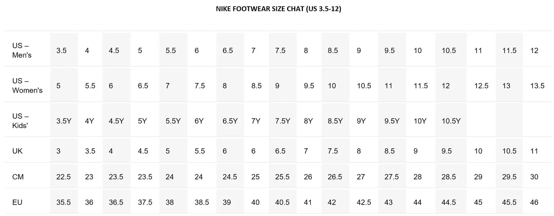Click the UK row label

(17, 151)
